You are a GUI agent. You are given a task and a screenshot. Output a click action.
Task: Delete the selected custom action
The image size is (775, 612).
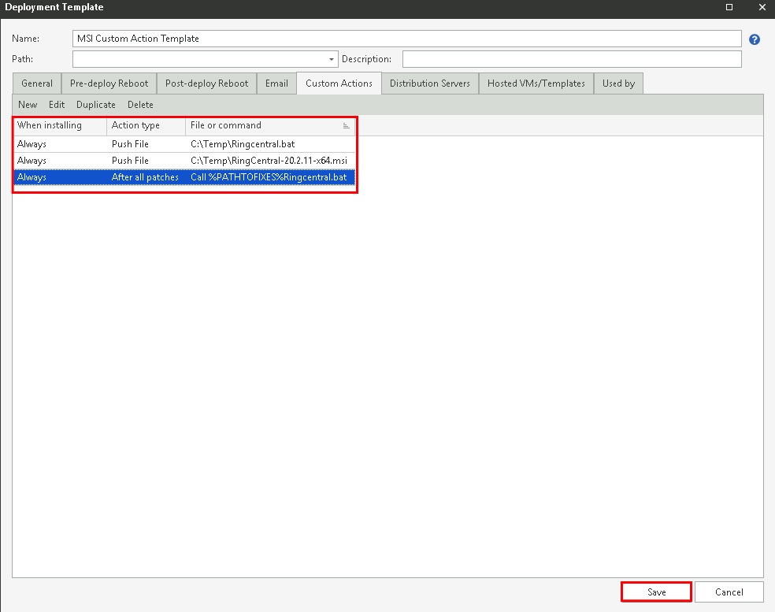pyautogui.click(x=139, y=104)
